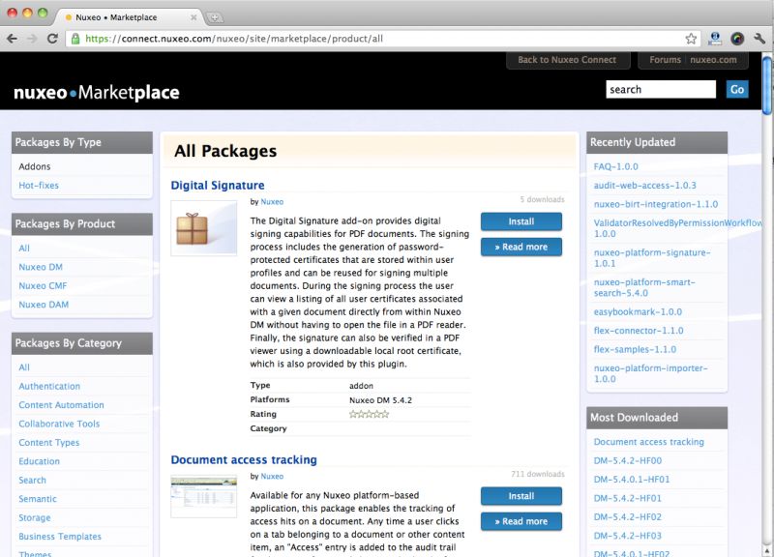Open flex-samples-1.1.0 link

click(635, 349)
